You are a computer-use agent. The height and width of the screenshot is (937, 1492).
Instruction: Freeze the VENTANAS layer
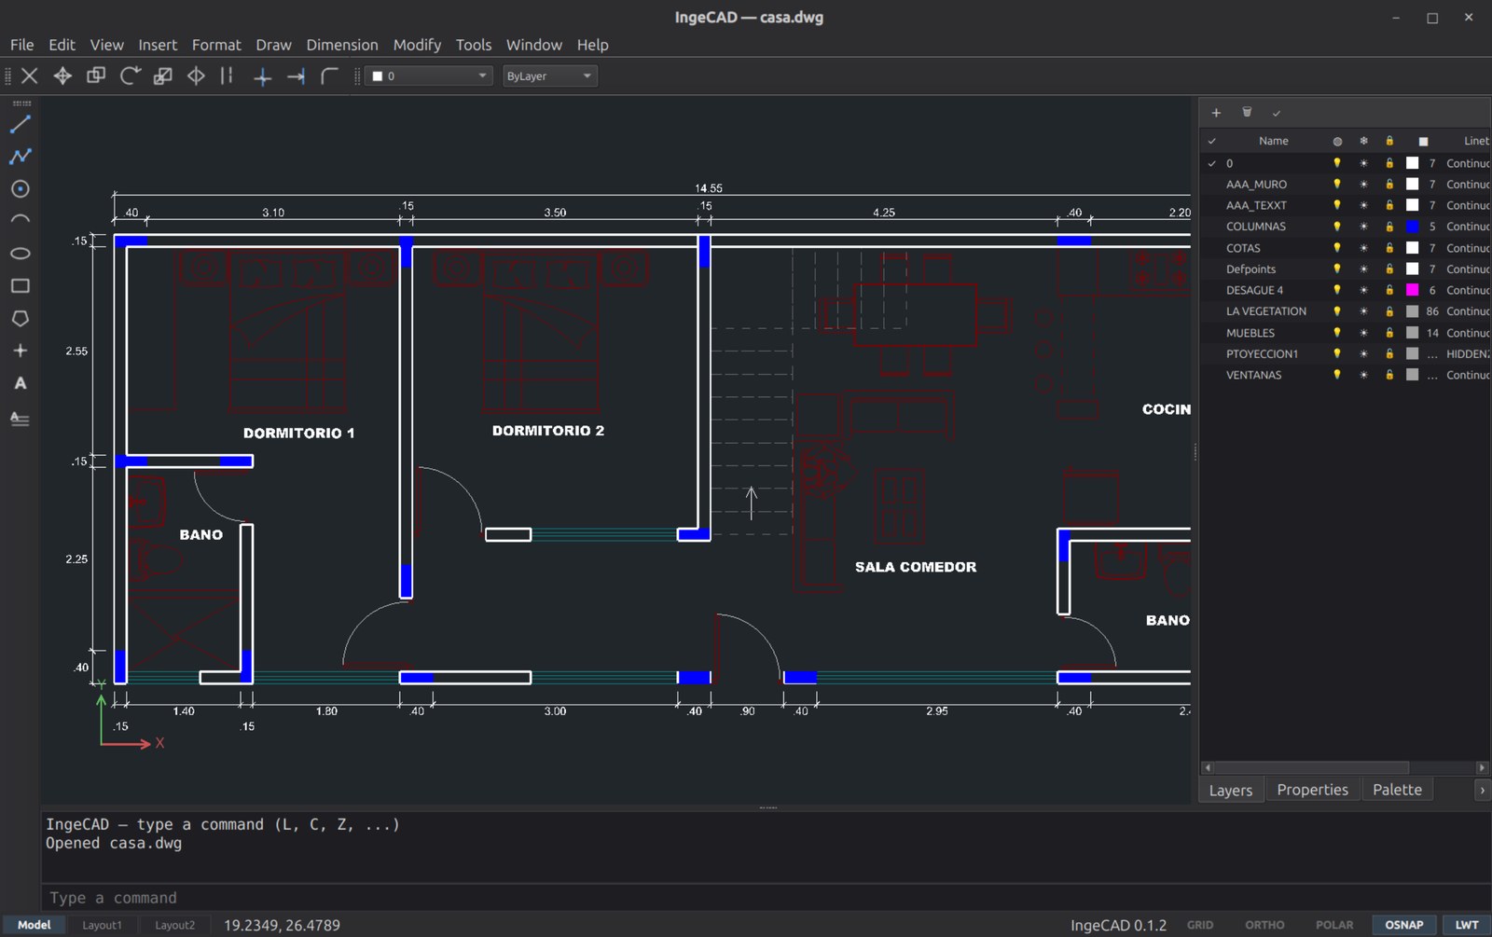[x=1363, y=375]
